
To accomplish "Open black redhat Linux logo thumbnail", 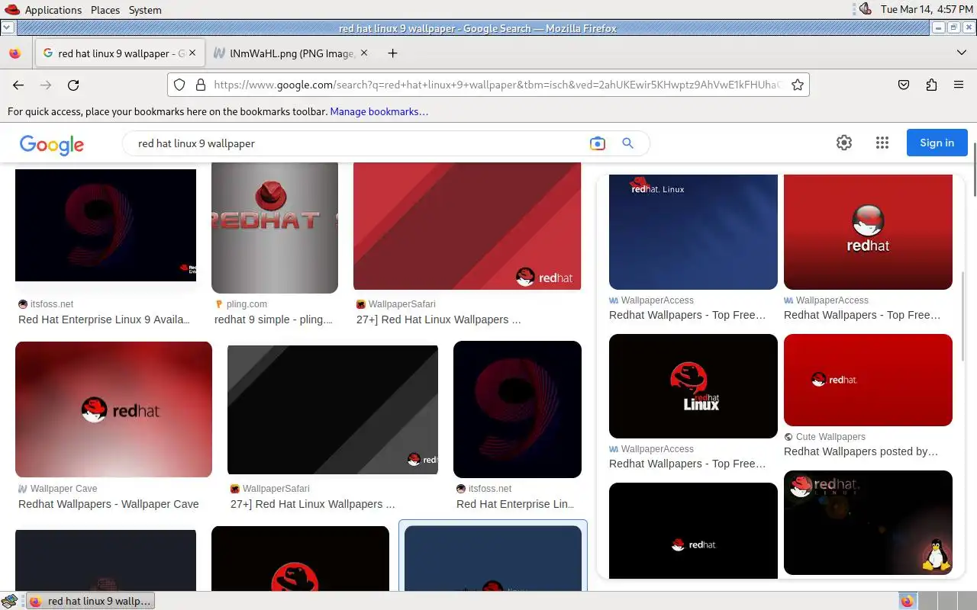I will tap(693, 386).
